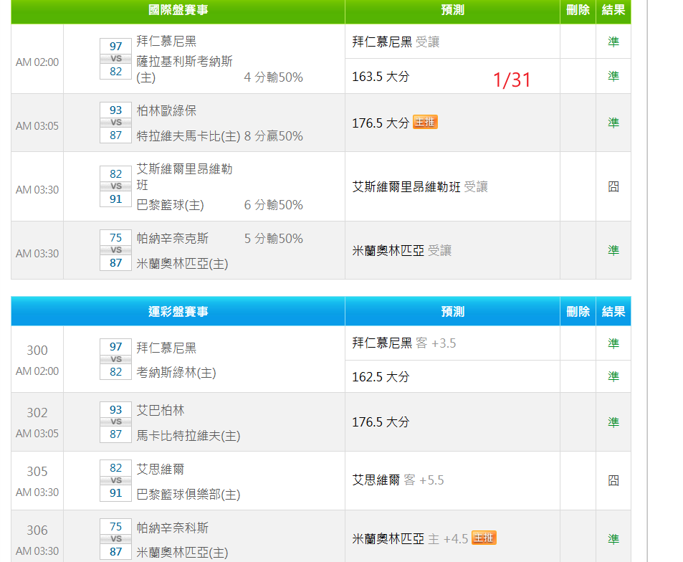Screen dimensions: 683x562
Task: Click the 6 分輸50% handicap text
Action: tap(273, 205)
